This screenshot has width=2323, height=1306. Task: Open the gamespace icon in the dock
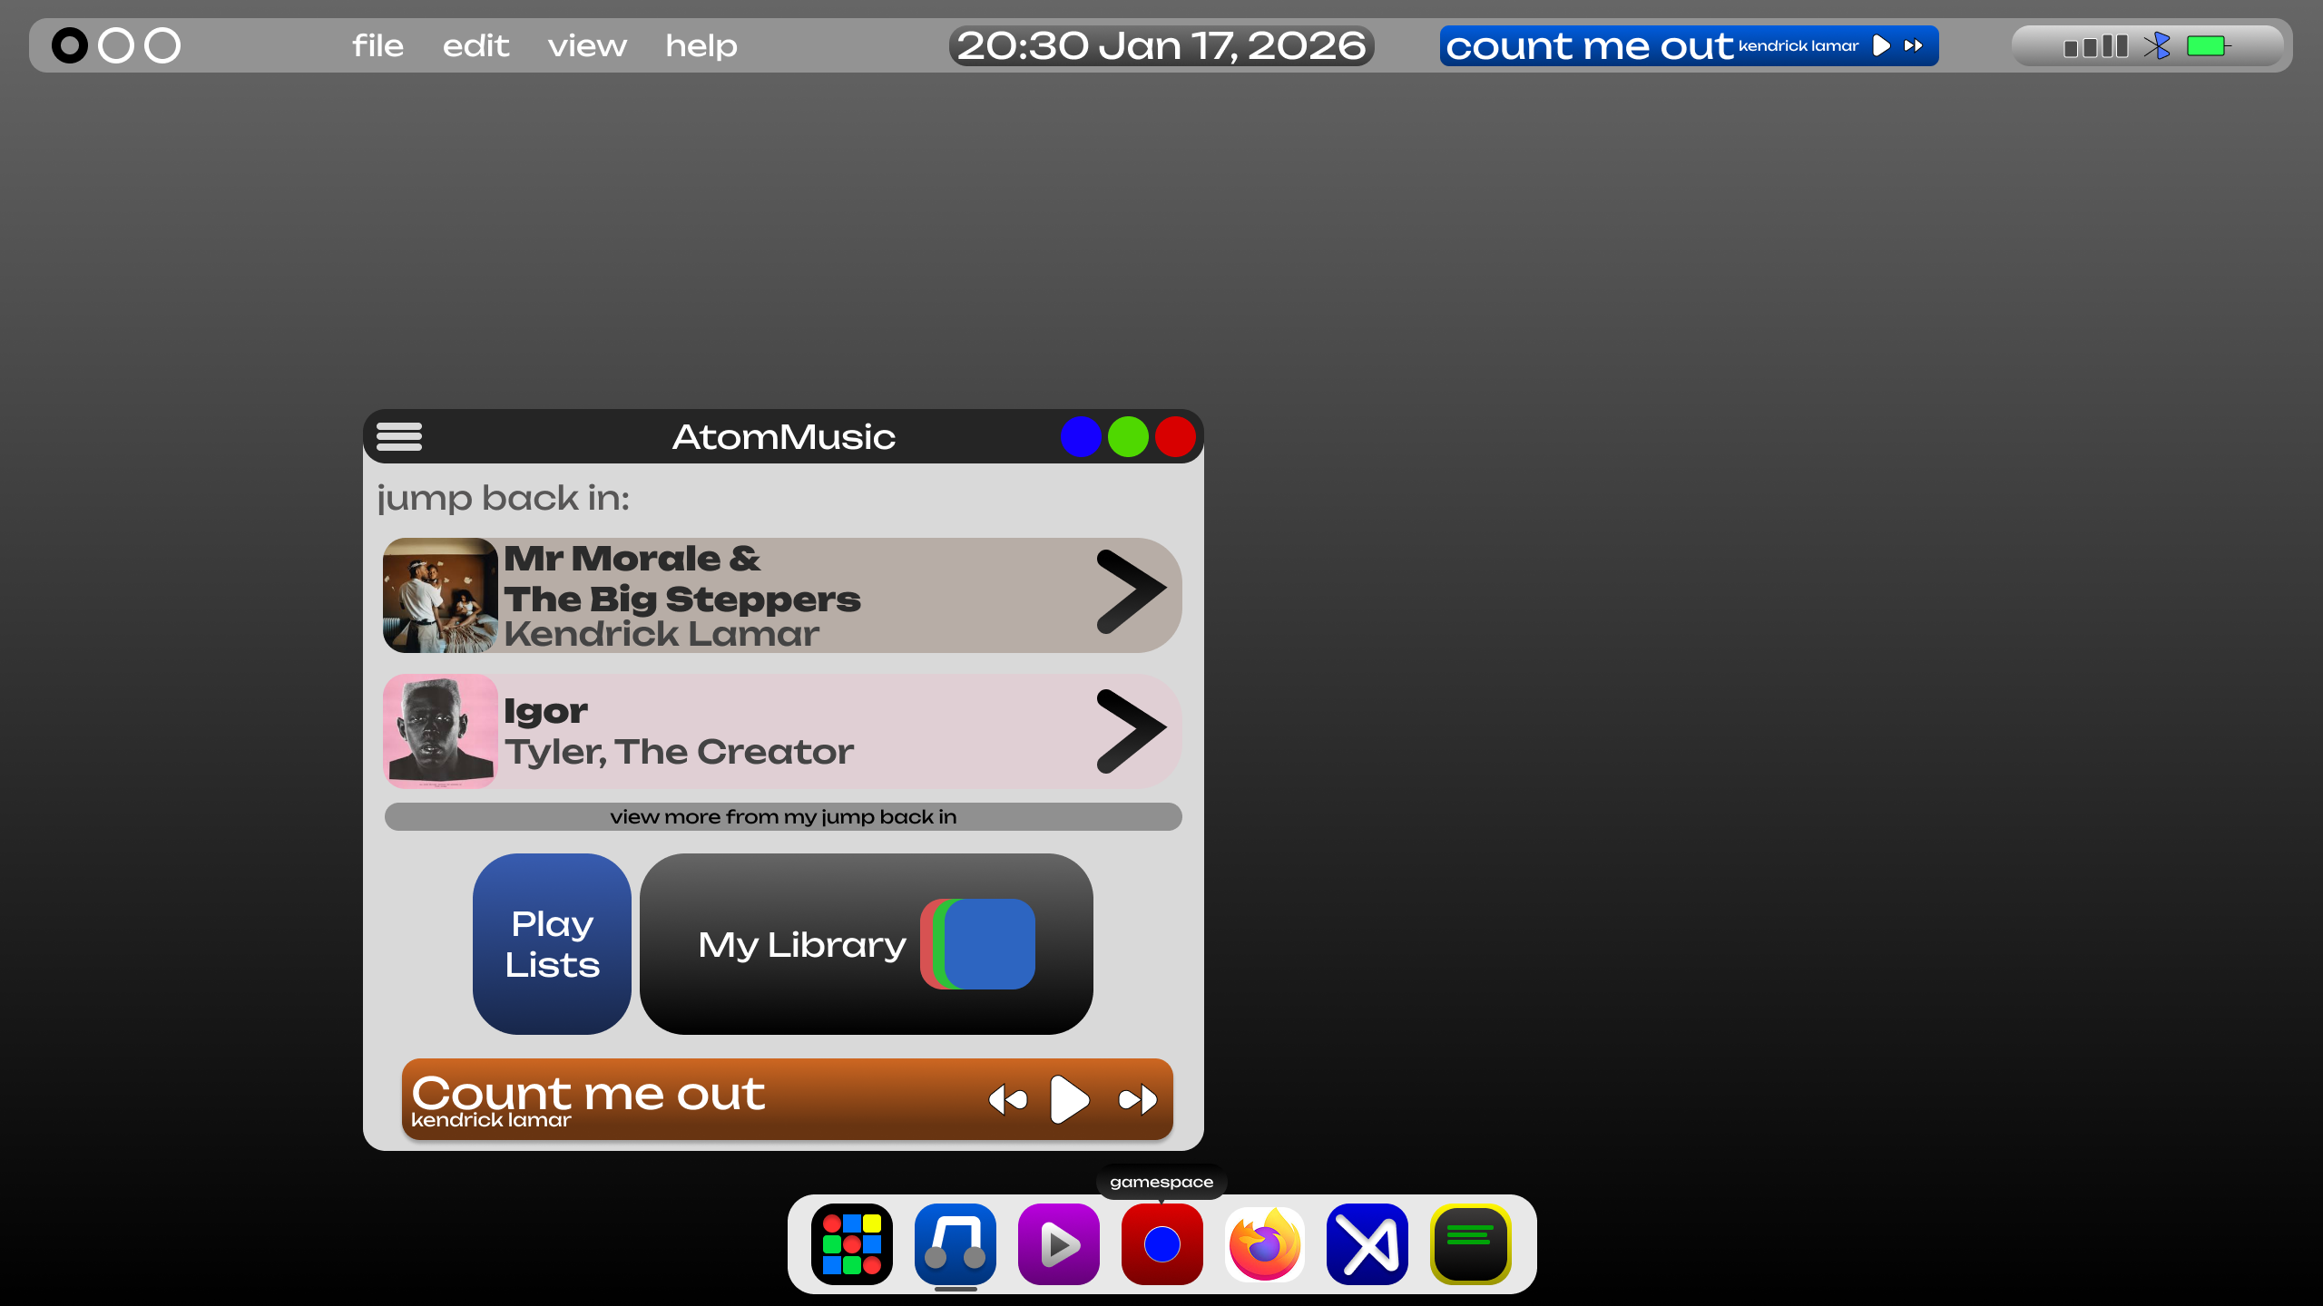(x=1162, y=1244)
